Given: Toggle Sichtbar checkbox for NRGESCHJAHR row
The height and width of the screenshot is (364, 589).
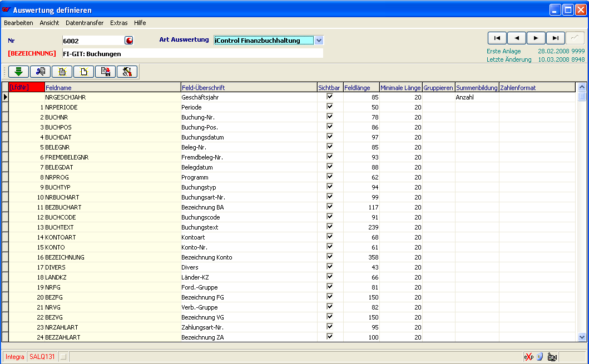Looking at the screenshot, I should pos(330,97).
